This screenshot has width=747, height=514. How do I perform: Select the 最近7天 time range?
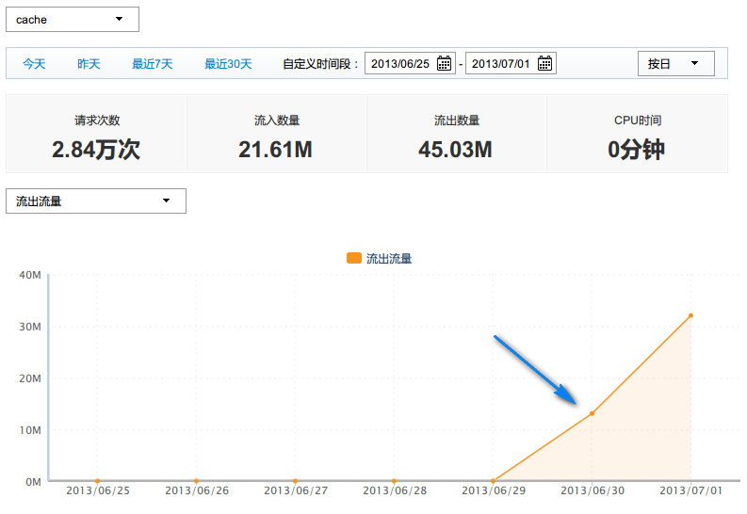click(152, 64)
